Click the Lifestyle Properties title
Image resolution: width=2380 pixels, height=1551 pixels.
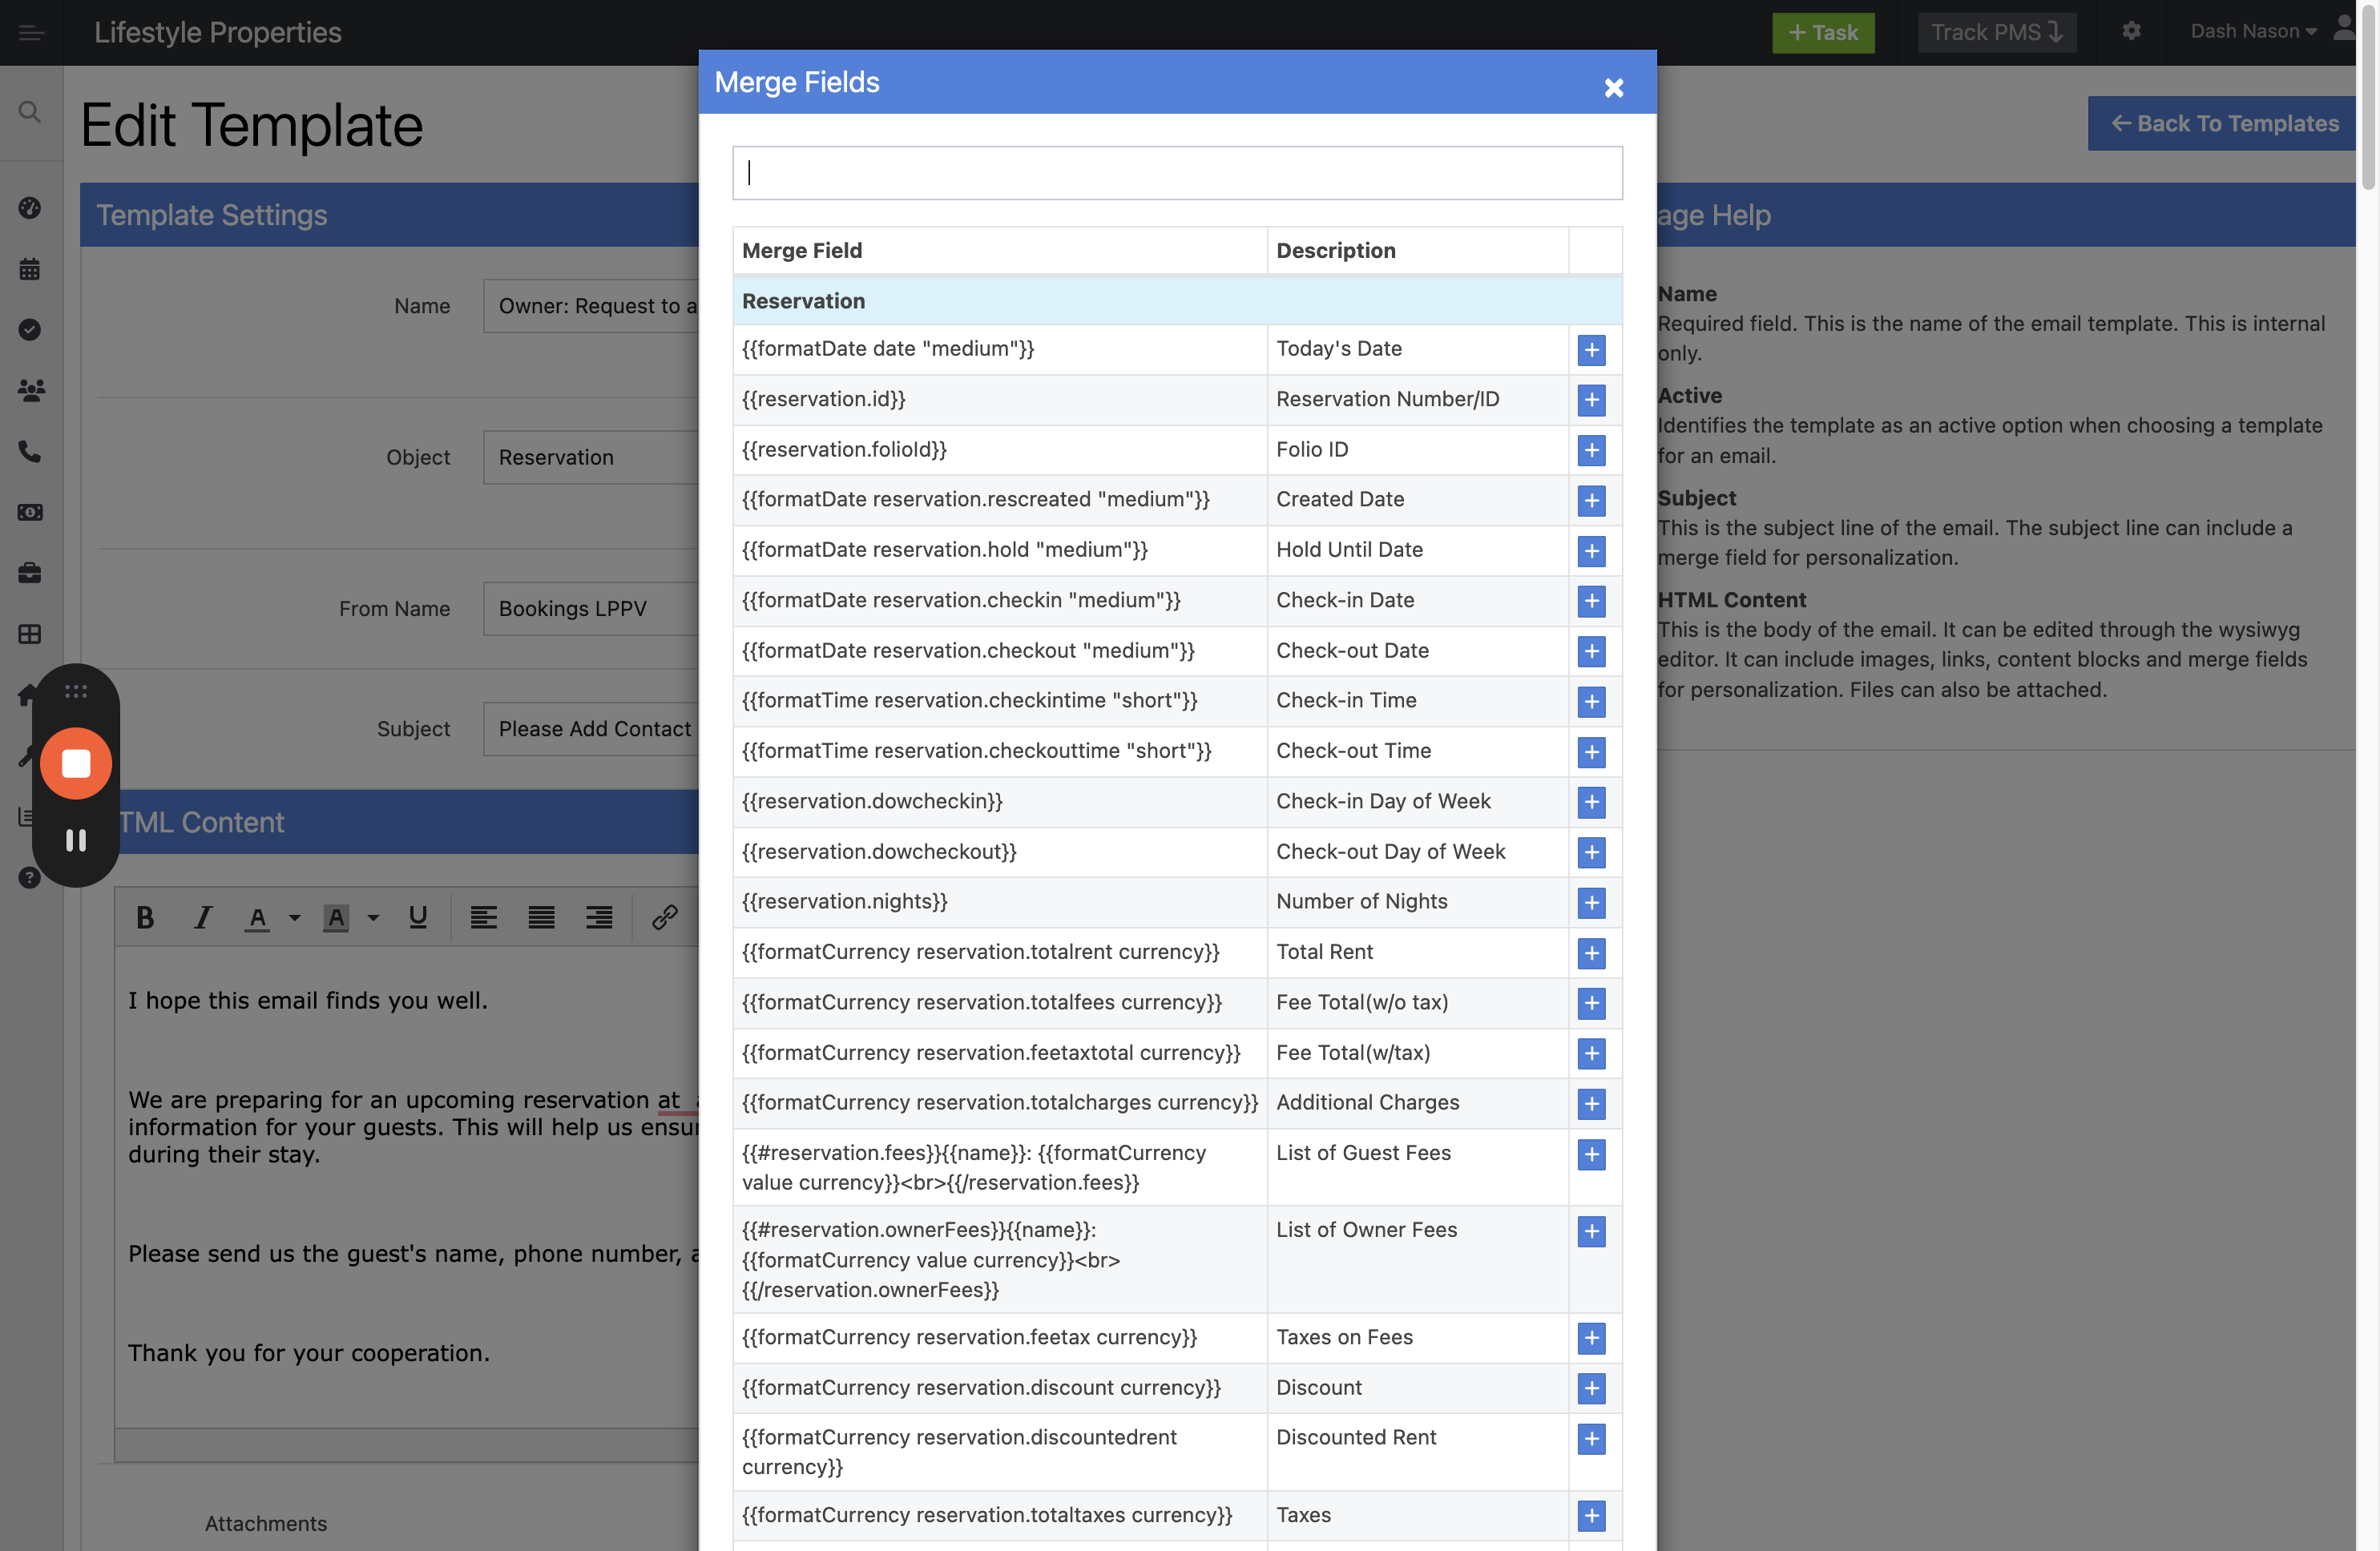218,32
